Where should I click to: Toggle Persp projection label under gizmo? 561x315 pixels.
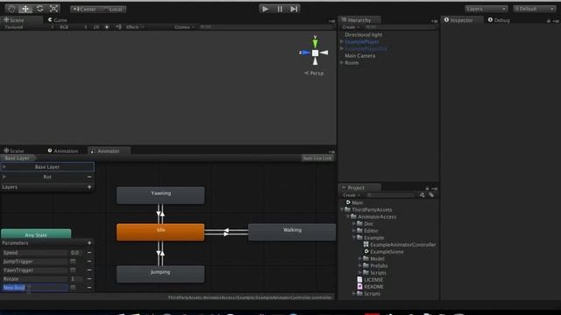[x=314, y=73]
